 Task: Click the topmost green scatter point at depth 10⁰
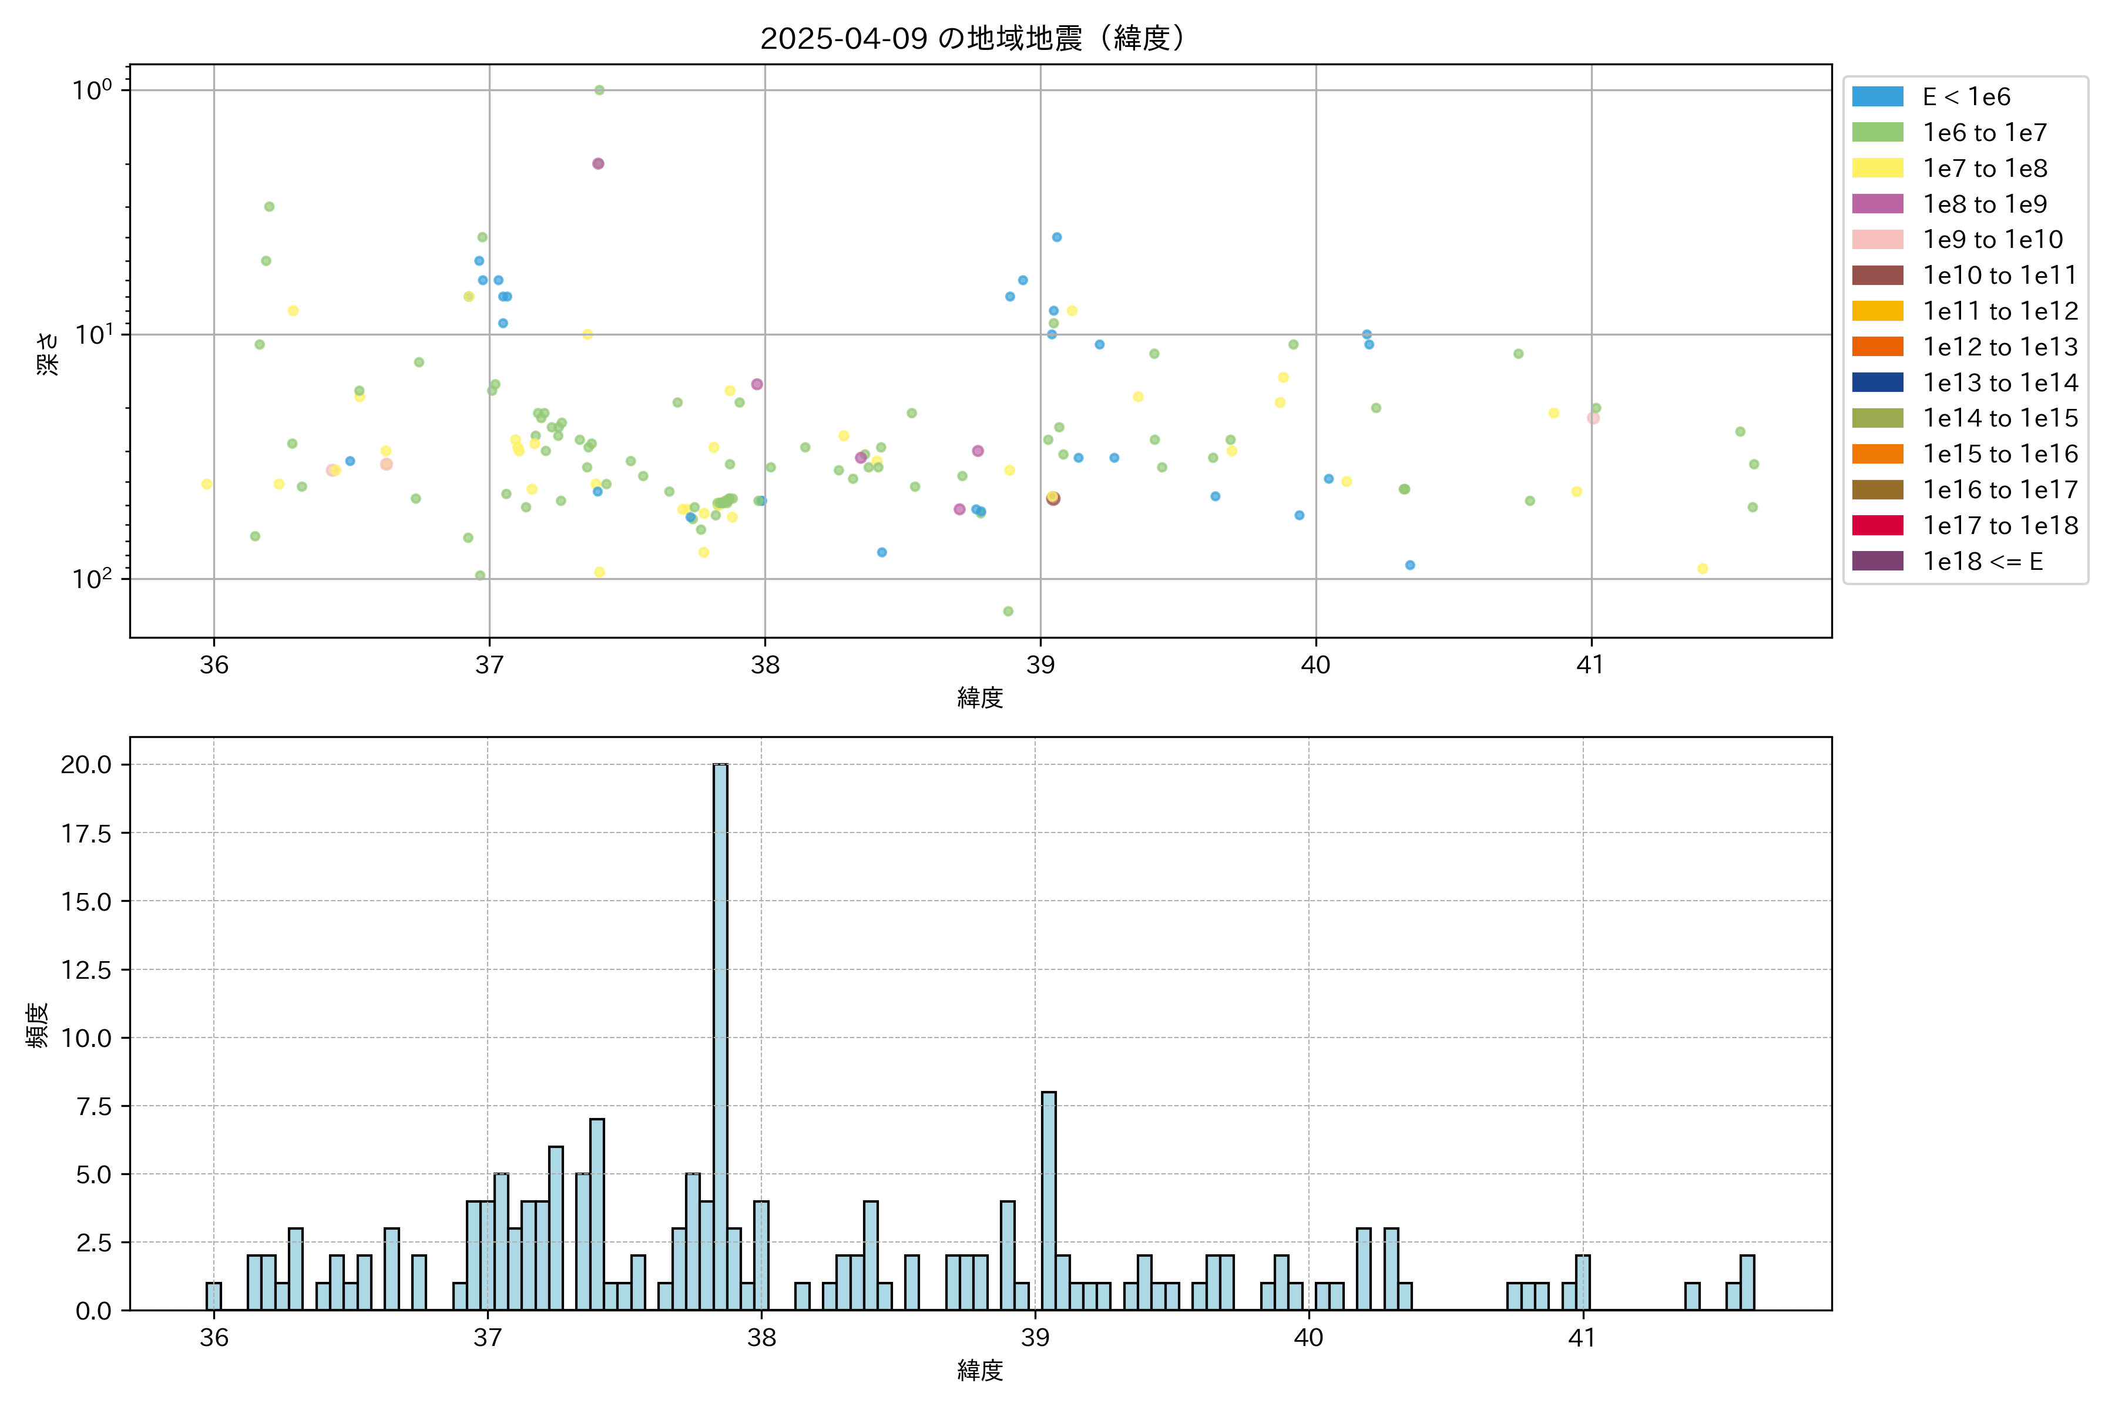pyautogui.click(x=599, y=90)
